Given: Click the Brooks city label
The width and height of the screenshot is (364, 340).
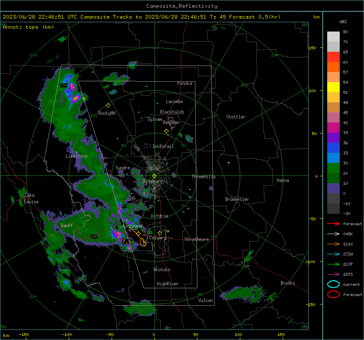Looking at the screenshot, I should point(288,283).
